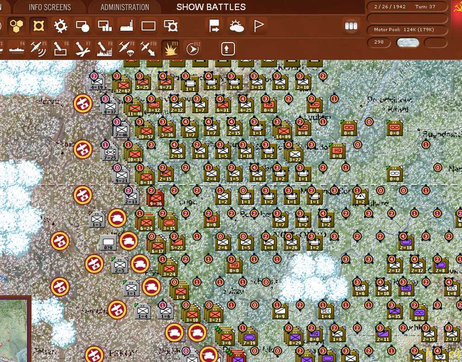Viewport: 462px width, 362px height.
Task: Click the F12 end turn icon
Action: pos(193,49)
